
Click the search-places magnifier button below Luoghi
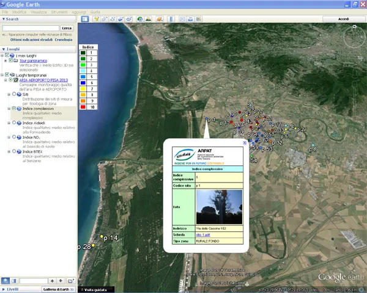pyautogui.click(x=6, y=281)
